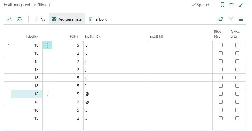Open the analysis view table icon
This screenshot has width=252, height=131.
coord(19,19)
